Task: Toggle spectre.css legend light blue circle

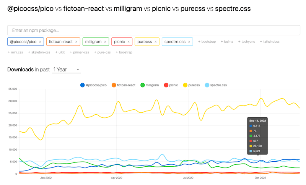Action: click(x=207, y=85)
